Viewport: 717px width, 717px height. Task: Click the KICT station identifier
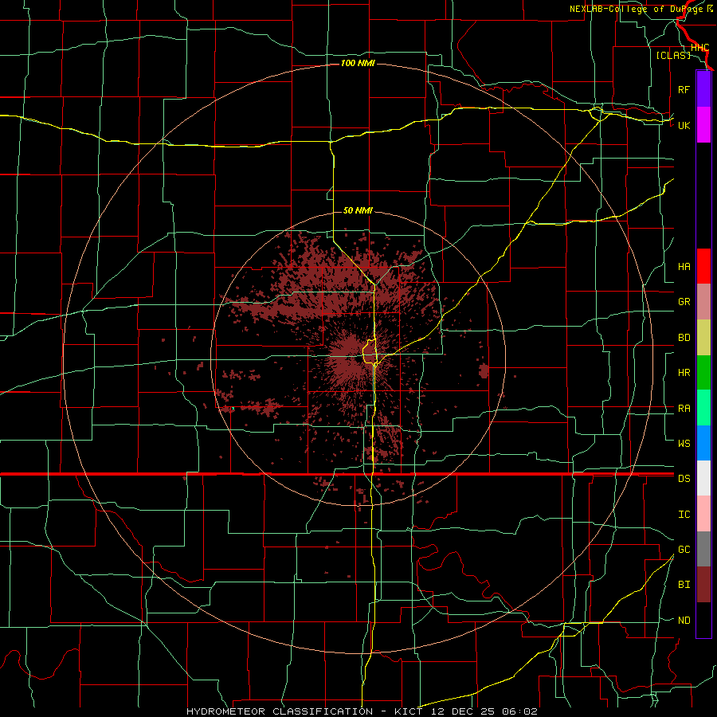(410, 711)
